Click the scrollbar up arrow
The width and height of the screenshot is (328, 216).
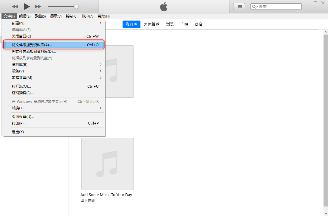[326, 32]
